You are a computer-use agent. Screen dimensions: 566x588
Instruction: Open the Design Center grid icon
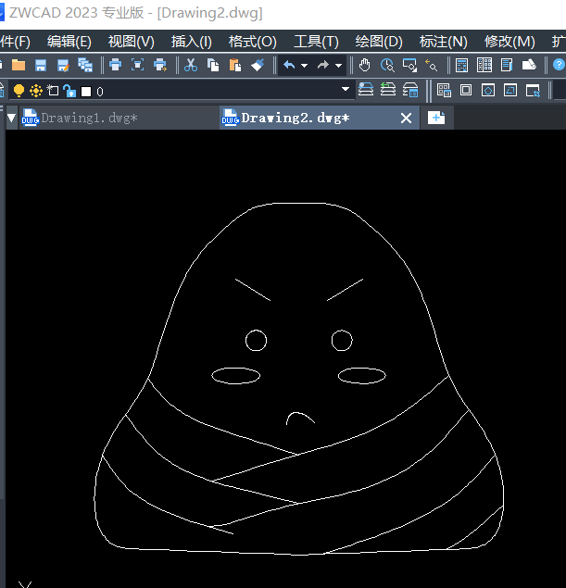click(x=484, y=65)
